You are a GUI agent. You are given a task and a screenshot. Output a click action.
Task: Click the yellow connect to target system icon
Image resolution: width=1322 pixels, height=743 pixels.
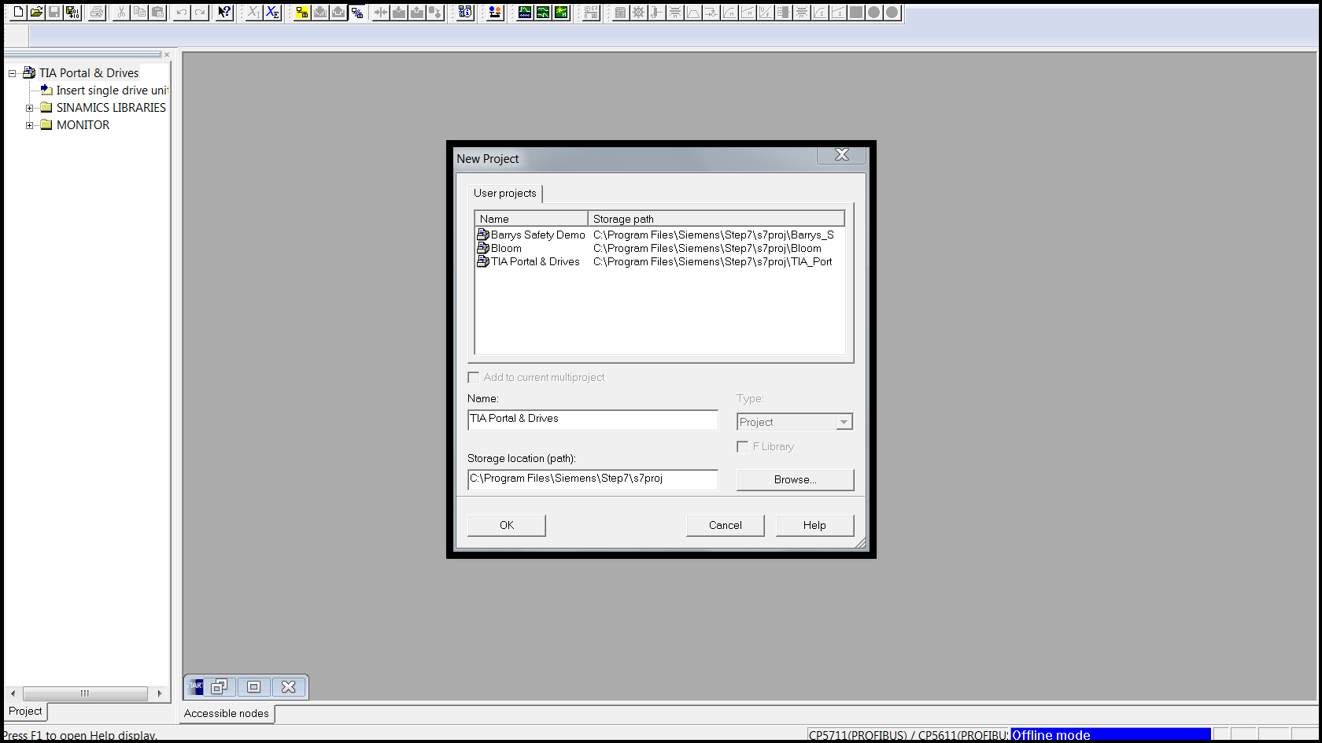point(302,12)
